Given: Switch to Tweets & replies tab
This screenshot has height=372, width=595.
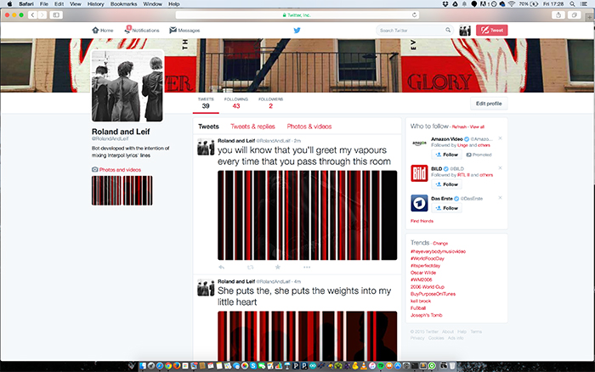Looking at the screenshot, I should [252, 127].
